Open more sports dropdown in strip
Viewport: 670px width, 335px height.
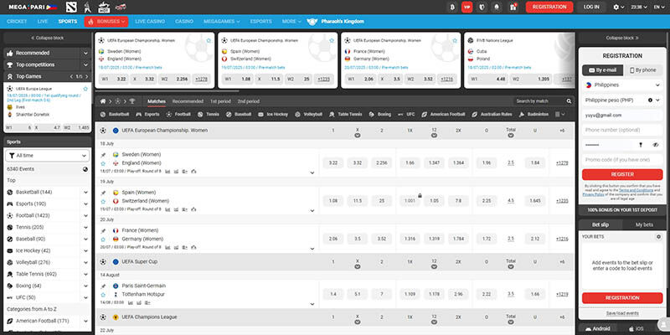coord(559,115)
